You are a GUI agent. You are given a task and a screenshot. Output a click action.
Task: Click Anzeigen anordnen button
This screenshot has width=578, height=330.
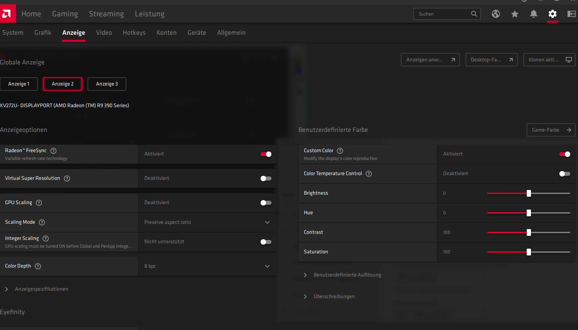[430, 60]
